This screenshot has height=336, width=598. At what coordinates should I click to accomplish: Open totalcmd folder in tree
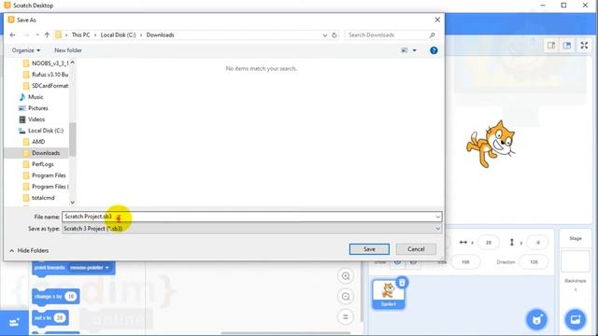tap(39, 198)
